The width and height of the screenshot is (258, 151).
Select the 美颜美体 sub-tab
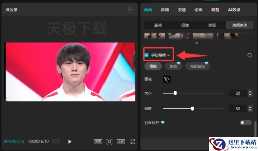[x=240, y=25]
